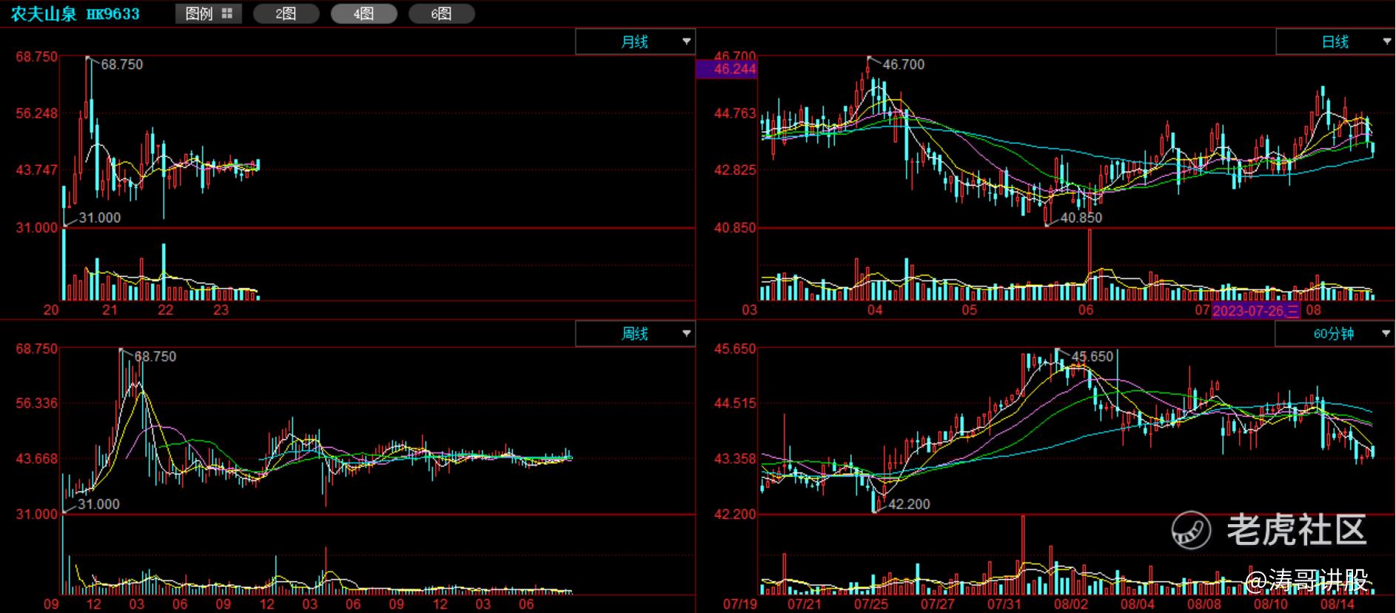Click the 08/14 date label
Screen dimensions: 1396x613
(x=1338, y=604)
